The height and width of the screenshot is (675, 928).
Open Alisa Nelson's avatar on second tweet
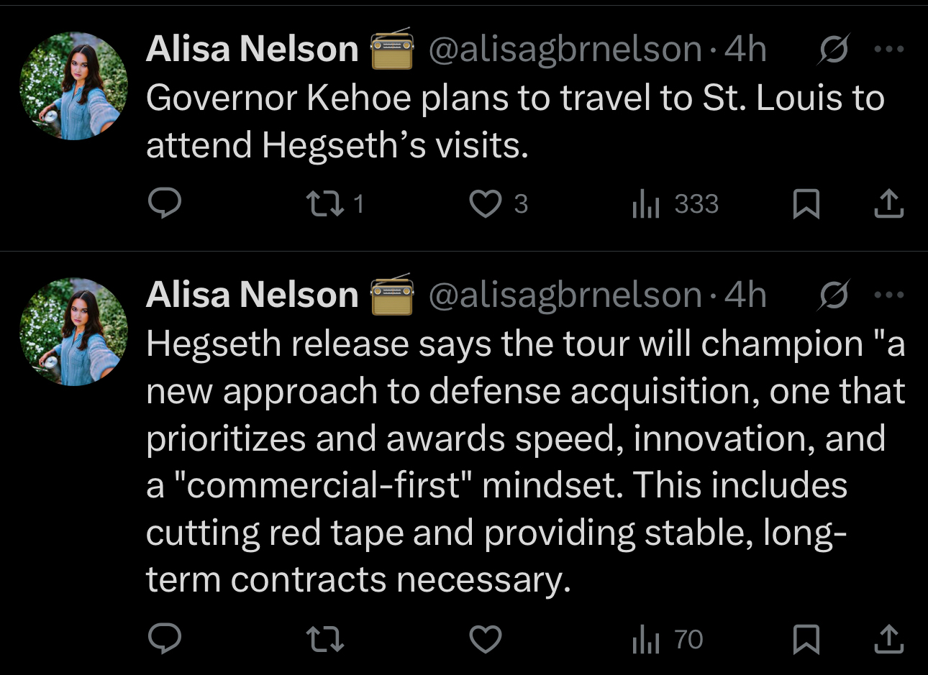coord(73,332)
